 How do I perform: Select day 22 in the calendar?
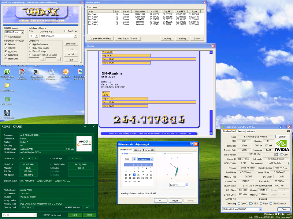(134, 178)
